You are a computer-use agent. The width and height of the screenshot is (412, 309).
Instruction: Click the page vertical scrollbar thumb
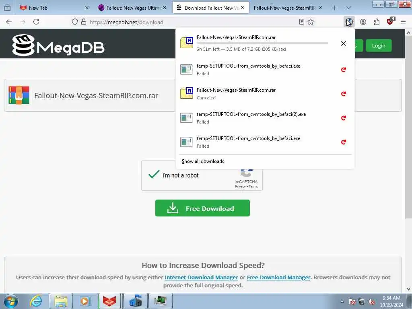[x=408, y=128]
